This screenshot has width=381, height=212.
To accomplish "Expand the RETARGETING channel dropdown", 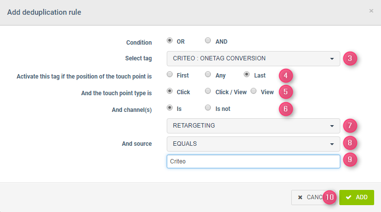I will tap(253, 126).
